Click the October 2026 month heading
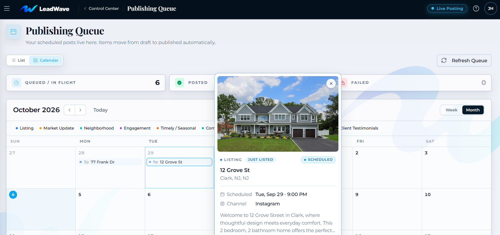The width and height of the screenshot is (500, 235). click(36, 110)
